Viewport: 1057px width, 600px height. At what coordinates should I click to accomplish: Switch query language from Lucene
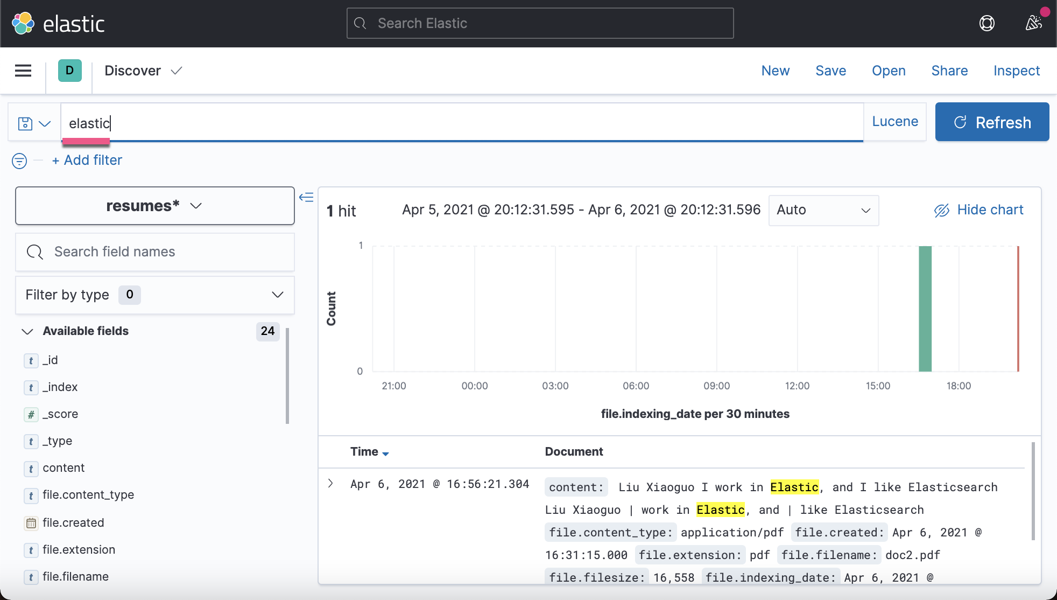click(x=894, y=122)
